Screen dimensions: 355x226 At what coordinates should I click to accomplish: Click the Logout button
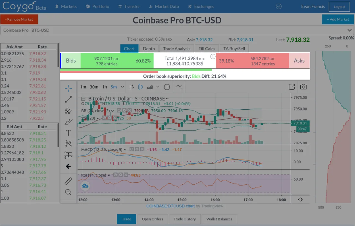tap(339, 7)
